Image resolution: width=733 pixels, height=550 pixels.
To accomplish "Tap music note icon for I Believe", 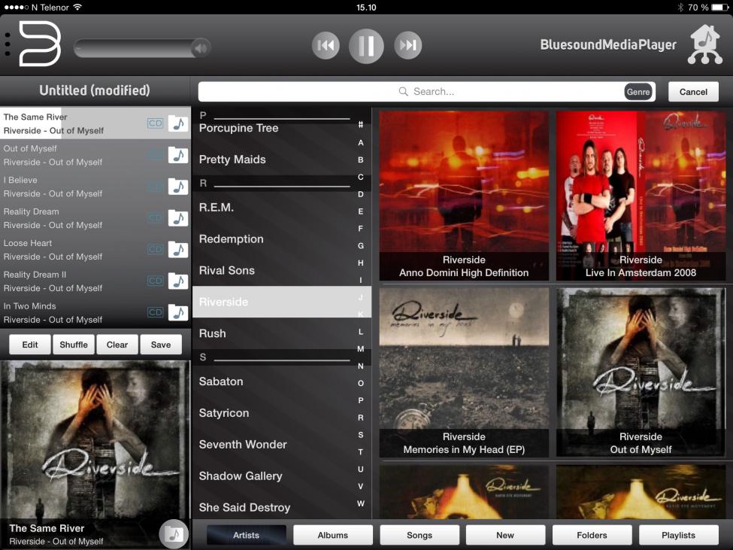I will coord(178,187).
